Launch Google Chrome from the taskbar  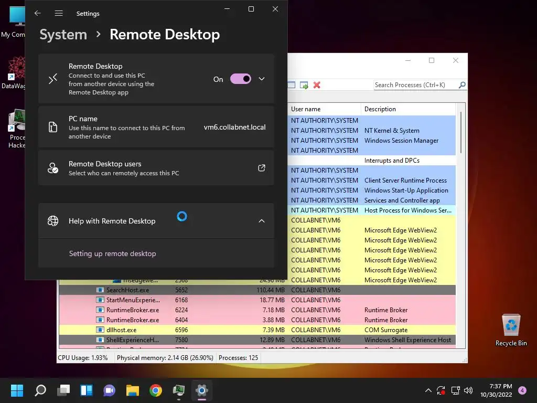click(x=156, y=390)
